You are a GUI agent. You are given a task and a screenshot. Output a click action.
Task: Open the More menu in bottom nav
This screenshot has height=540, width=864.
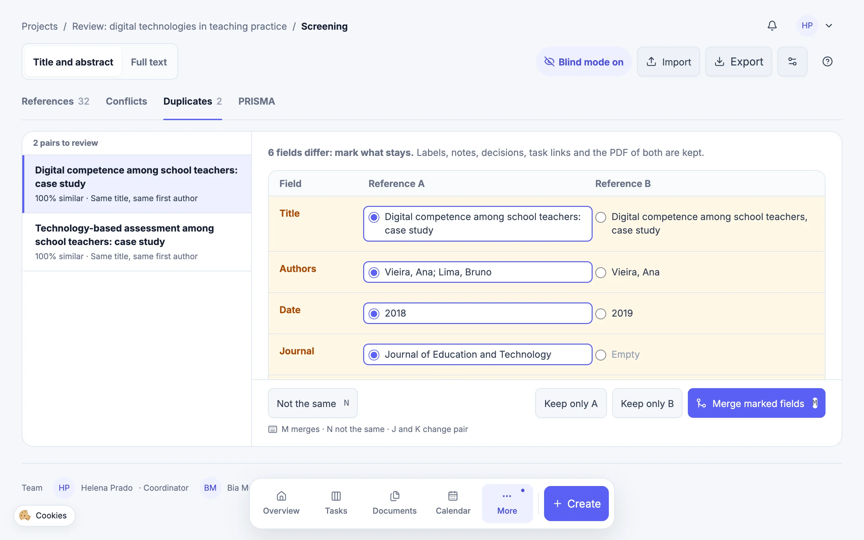click(507, 503)
